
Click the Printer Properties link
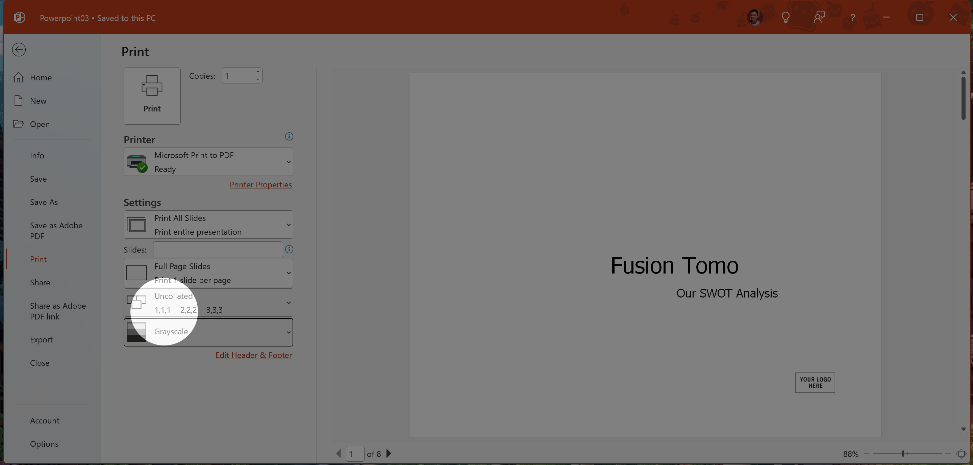point(260,185)
